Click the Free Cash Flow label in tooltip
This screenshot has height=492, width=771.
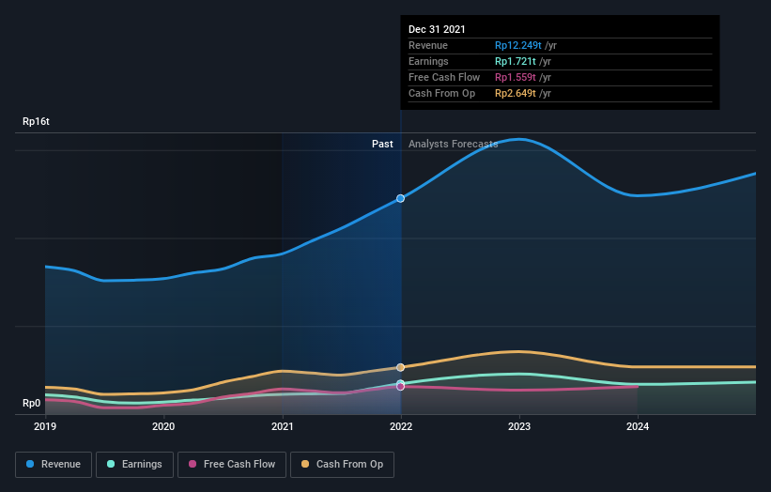[444, 77]
